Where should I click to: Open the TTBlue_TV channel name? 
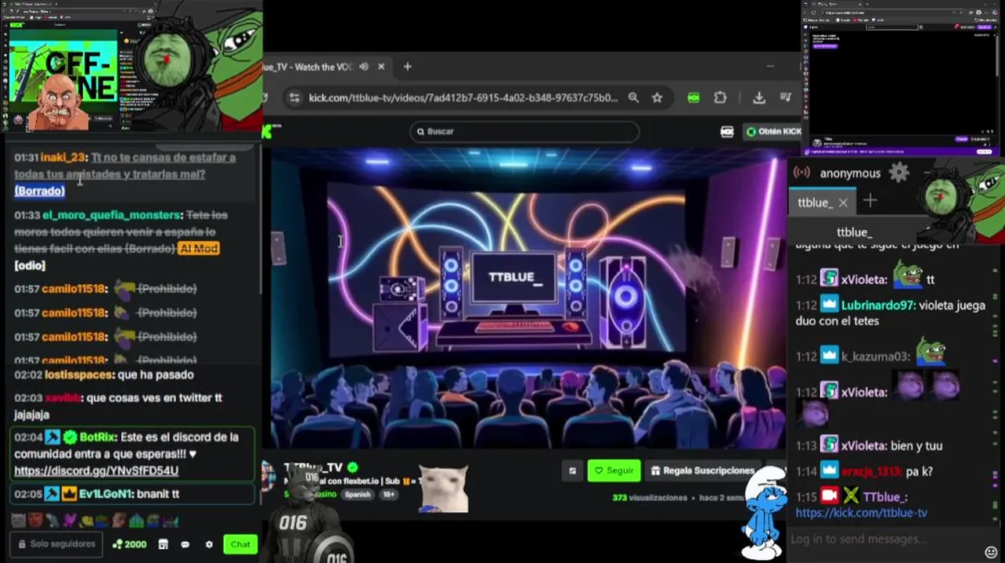pos(313,468)
